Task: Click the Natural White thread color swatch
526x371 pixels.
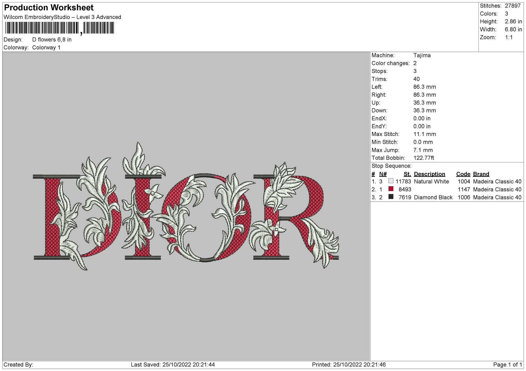Action: [x=391, y=181]
